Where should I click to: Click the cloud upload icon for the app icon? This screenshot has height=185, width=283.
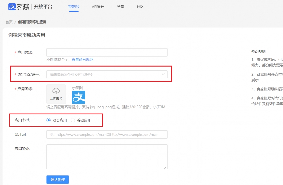coord(56,91)
